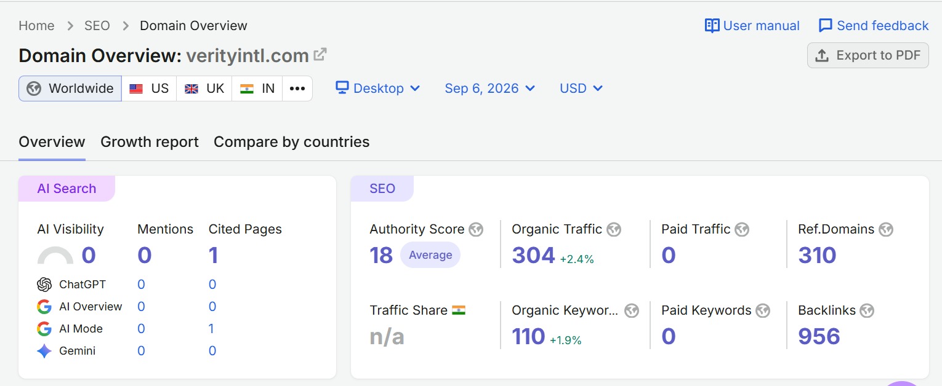Click the Mentions total value 0
This screenshot has width=942, height=386.
[x=145, y=255]
